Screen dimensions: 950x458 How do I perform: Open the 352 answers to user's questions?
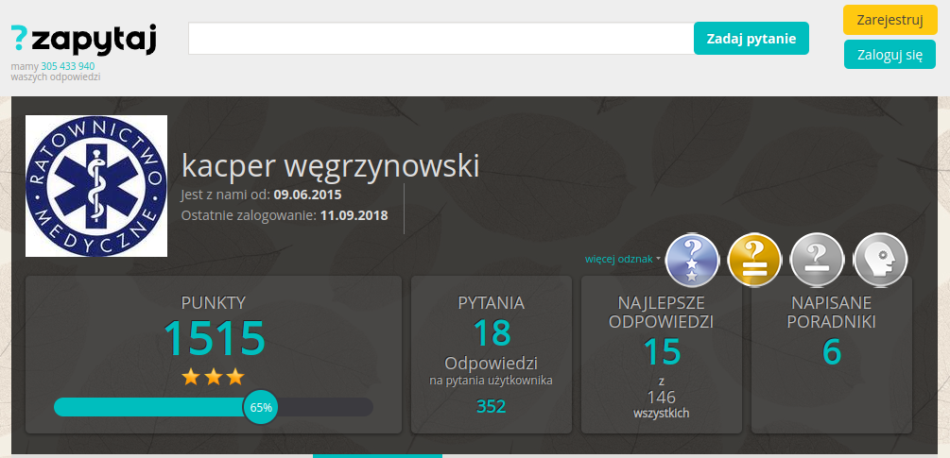(491, 407)
